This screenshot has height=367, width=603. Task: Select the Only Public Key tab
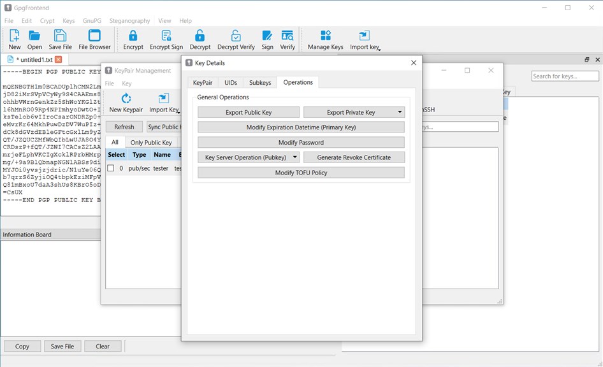tap(151, 143)
